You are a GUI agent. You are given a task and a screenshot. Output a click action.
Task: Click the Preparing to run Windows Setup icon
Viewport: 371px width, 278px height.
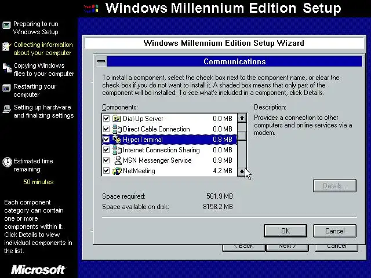click(x=6, y=25)
